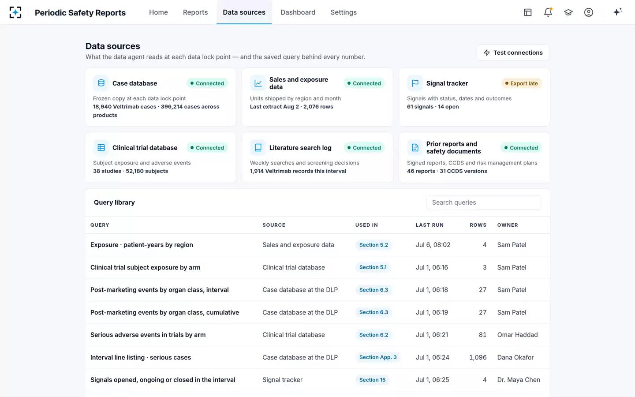
Task: Open the graduation cap learning icon
Action: pos(568,12)
